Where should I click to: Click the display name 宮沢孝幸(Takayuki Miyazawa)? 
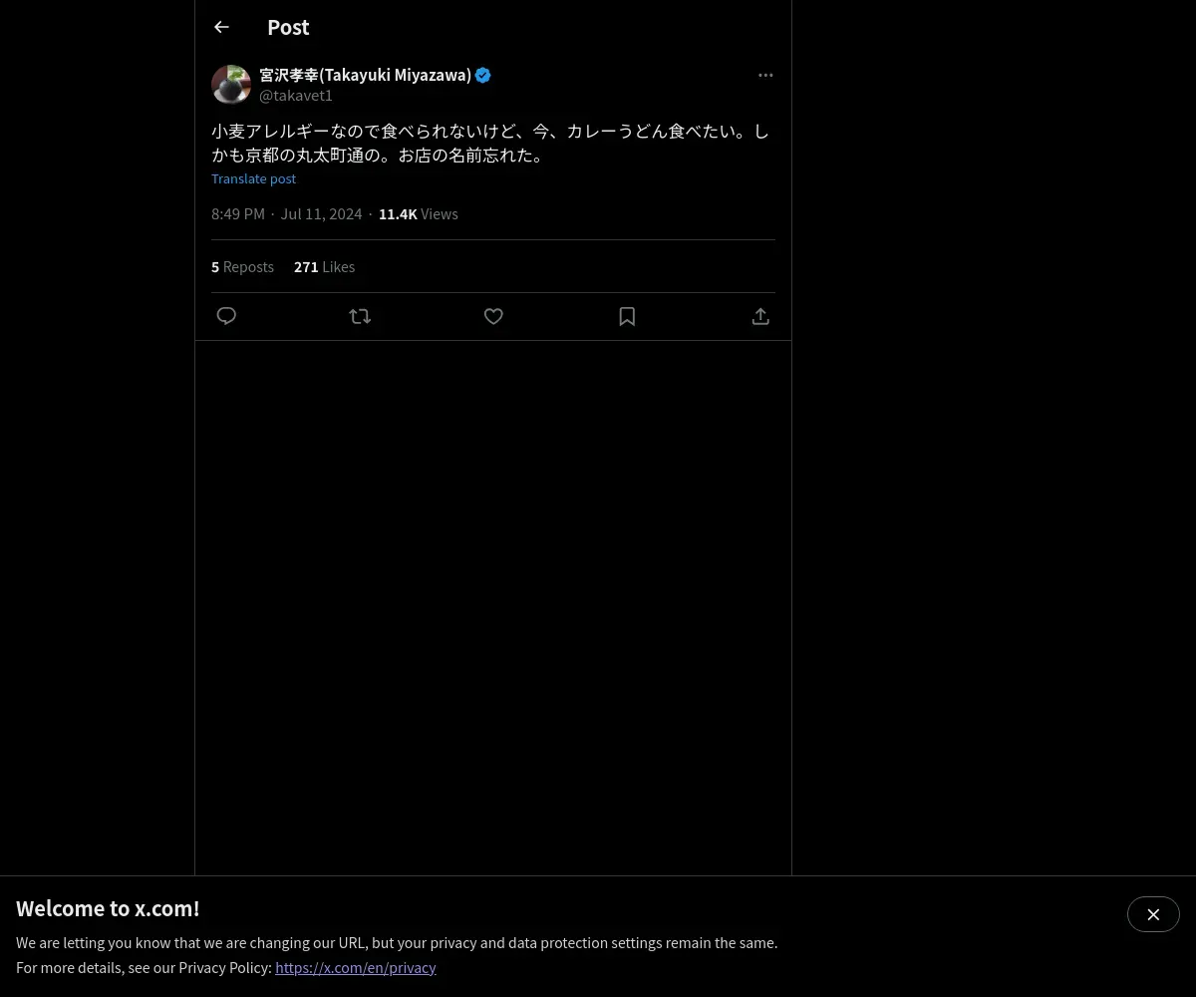[x=365, y=75]
